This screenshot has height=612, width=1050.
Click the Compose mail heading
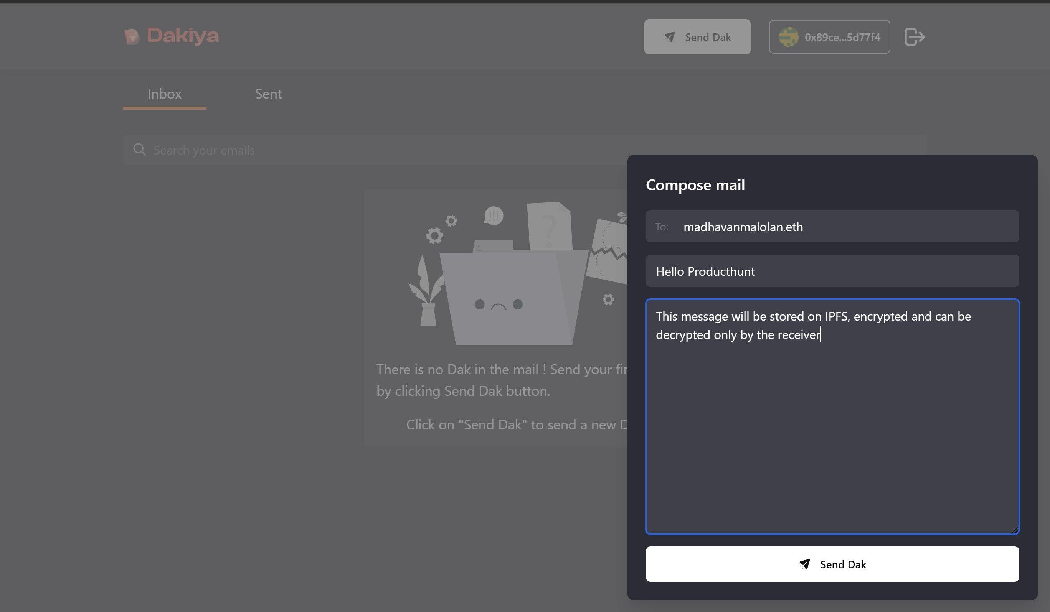point(695,185)
